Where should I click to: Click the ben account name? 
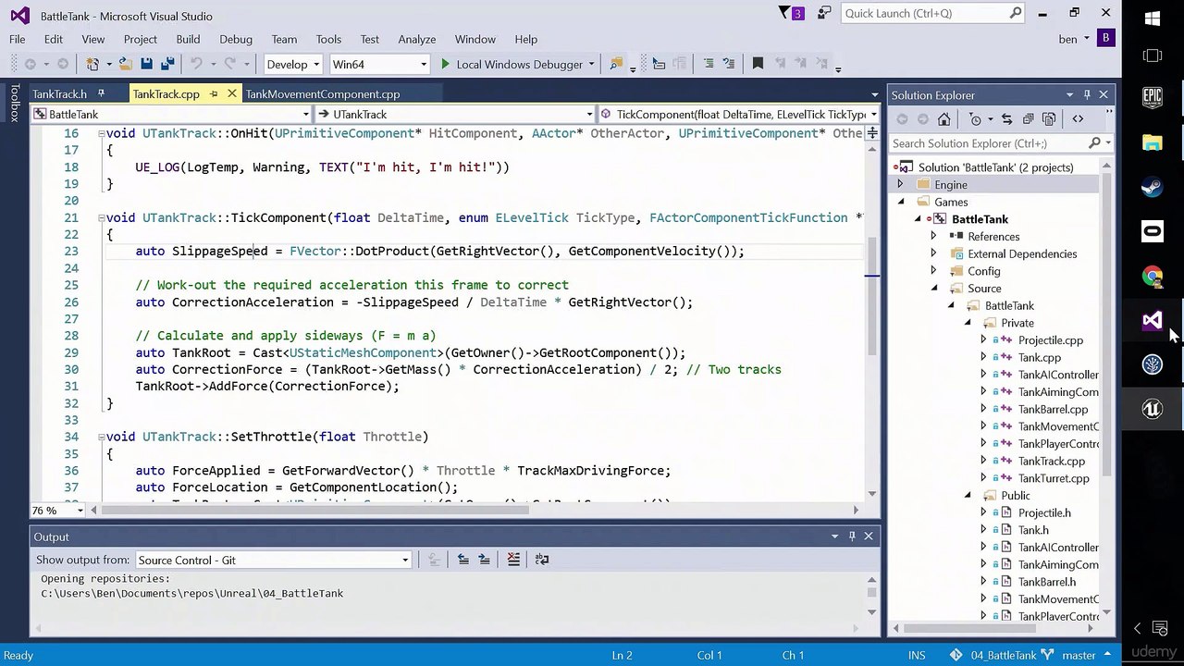click(x=1068, y=39)
